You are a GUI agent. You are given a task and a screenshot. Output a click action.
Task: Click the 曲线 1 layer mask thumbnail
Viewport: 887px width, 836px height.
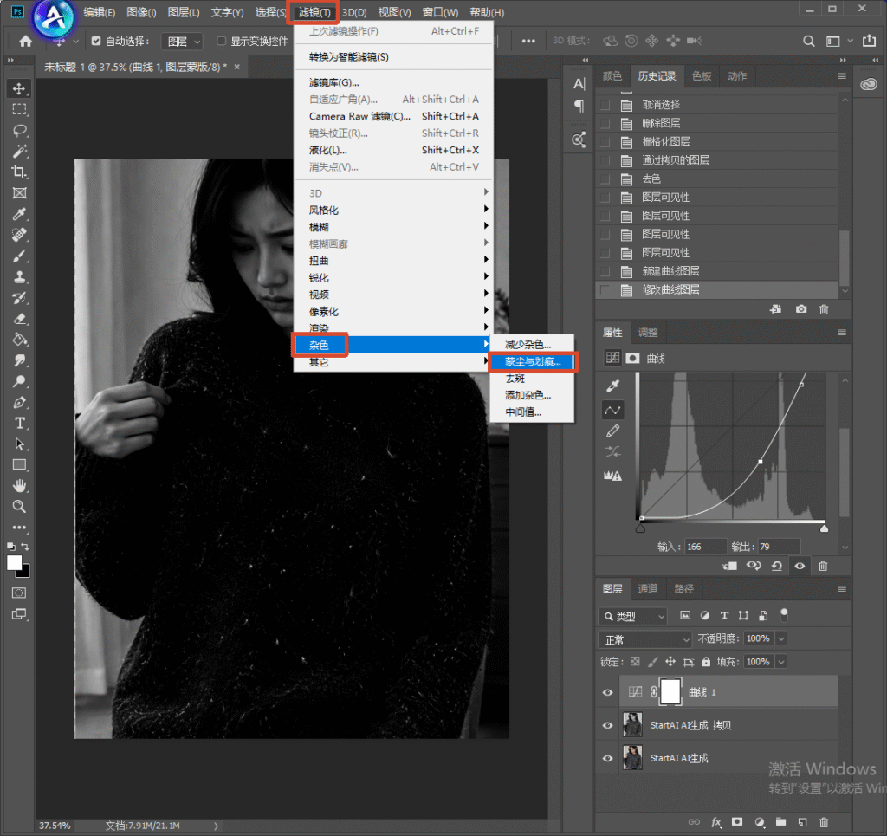[670, 692]
